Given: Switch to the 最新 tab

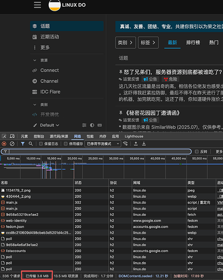Looking at the screenshot, I should (172, 43).
